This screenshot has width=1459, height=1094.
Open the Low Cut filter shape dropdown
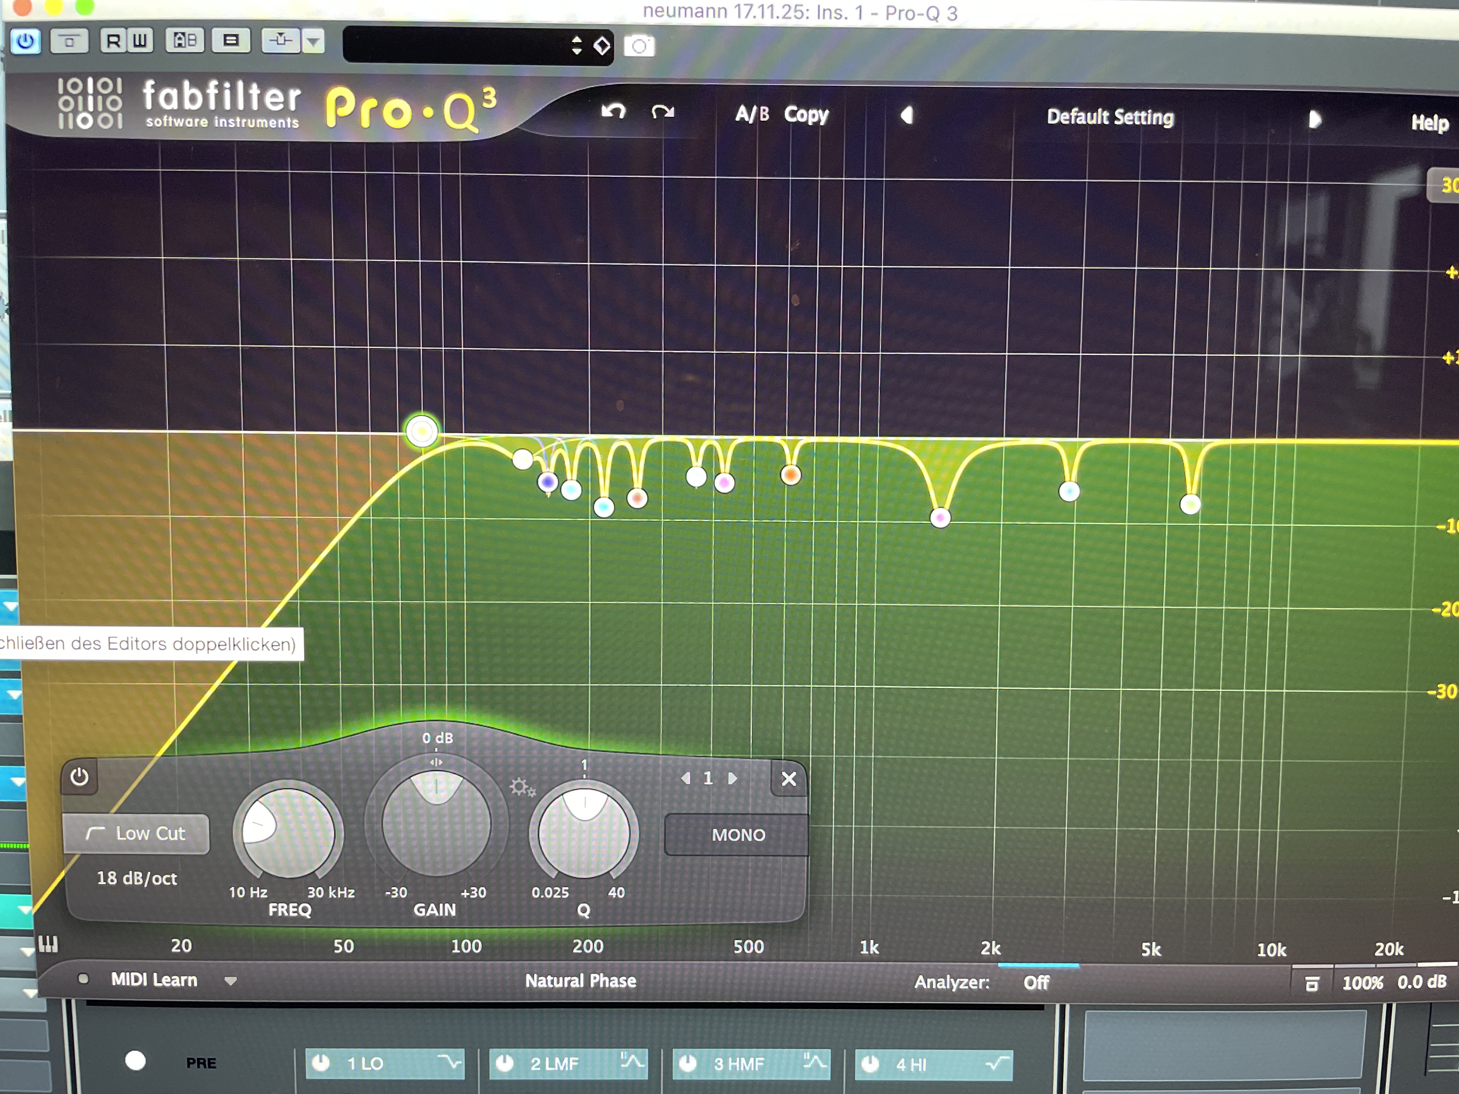(136, 834)
